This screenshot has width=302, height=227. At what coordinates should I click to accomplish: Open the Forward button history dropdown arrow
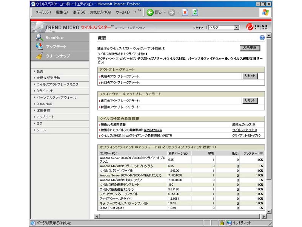178,12
